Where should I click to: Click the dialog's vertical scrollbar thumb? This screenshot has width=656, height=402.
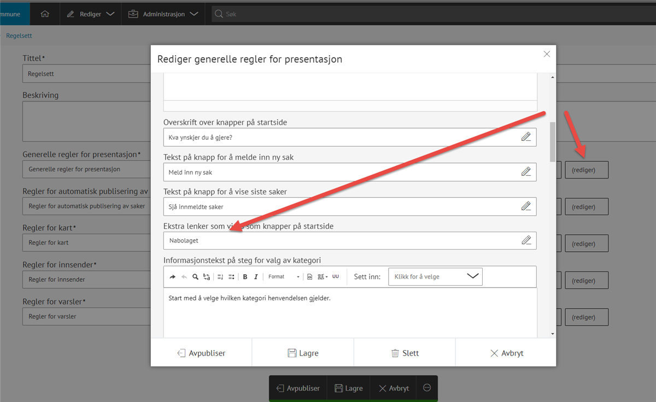click(552, 141)
